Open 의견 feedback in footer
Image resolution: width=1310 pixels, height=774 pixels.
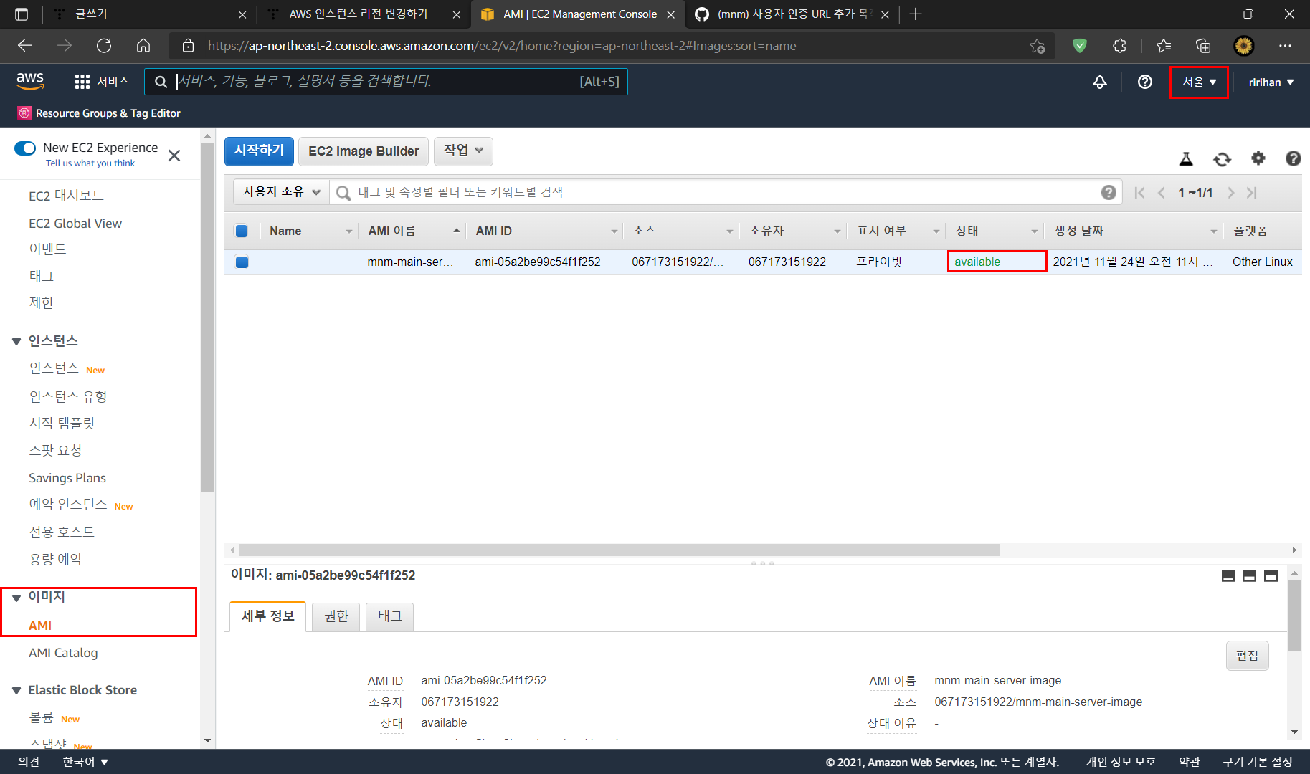coord(29,762)
